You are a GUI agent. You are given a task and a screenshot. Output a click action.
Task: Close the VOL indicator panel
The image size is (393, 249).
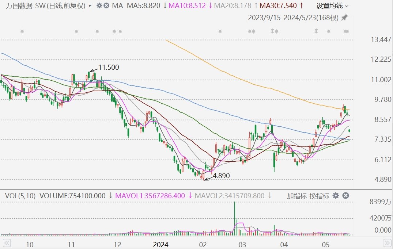click(345, 195)
